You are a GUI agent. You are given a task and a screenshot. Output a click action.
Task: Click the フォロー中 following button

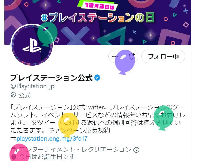click(x=163, y=56)
